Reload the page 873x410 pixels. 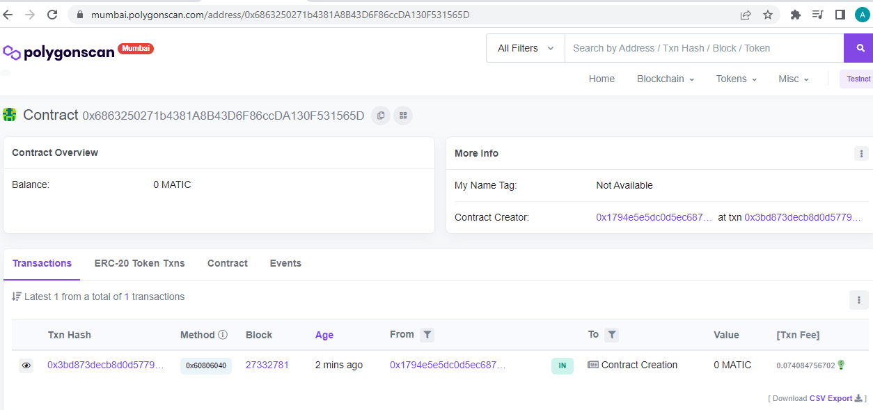click(x=52, y=14)
